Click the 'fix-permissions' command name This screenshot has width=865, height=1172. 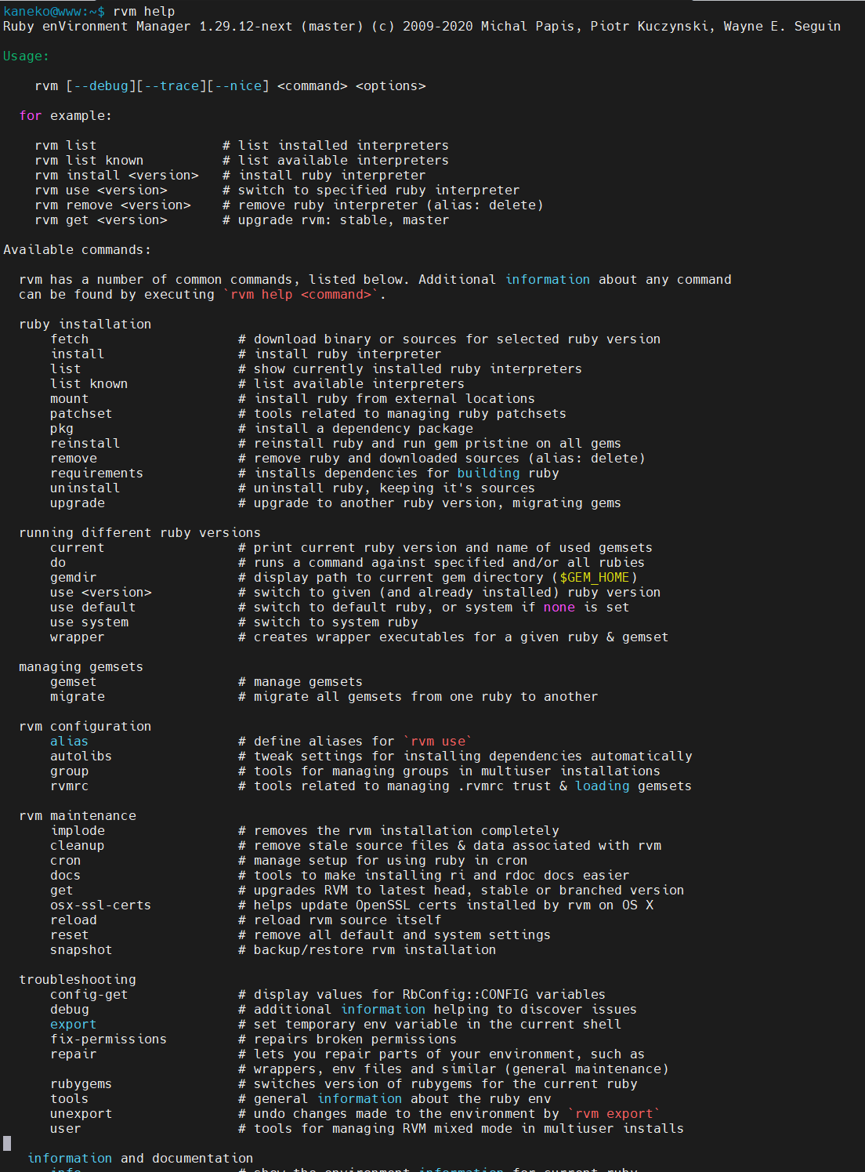109,1040
